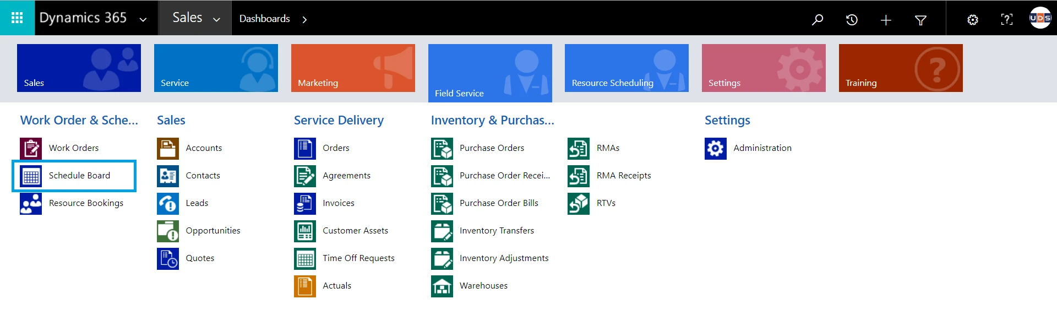The width and height of the screenshot is (1057, 315).
Task: Click the Inventory Transfers icon
Action: point(442,231)
